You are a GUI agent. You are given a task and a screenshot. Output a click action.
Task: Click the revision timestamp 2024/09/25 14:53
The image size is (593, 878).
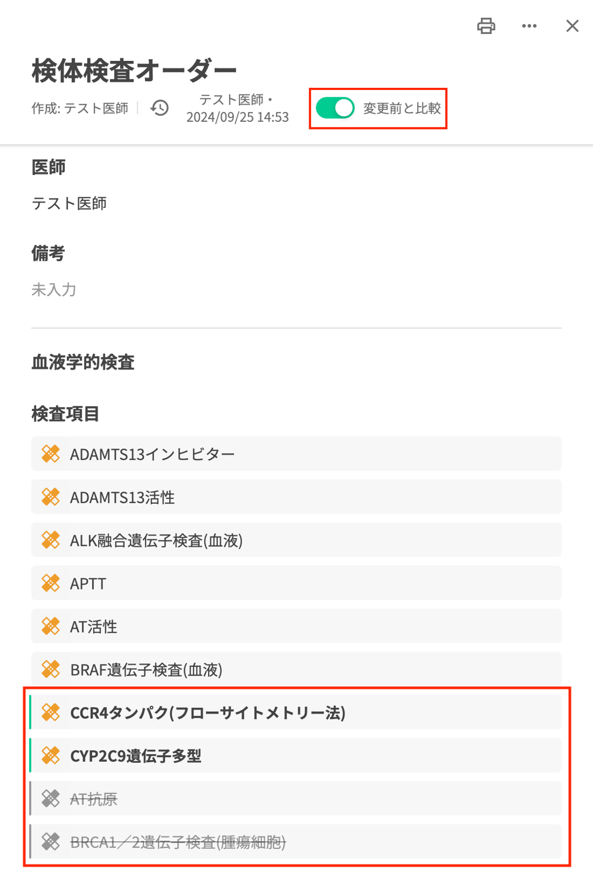point(238,117)
